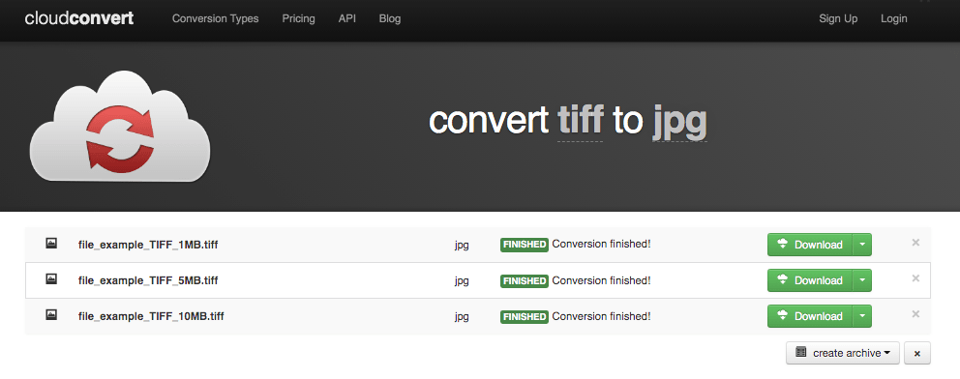The image size is (960, 379).
Task: Click 'Conversion finished!' text in 5MB row
Action: click(x=601, y=280)
